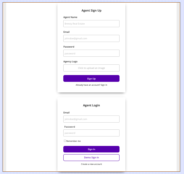Image resolution: width=184 pixels, height=174 pixels.
Task: Focus the Password field in Agent Login form
Action: (x=91, y=133)
